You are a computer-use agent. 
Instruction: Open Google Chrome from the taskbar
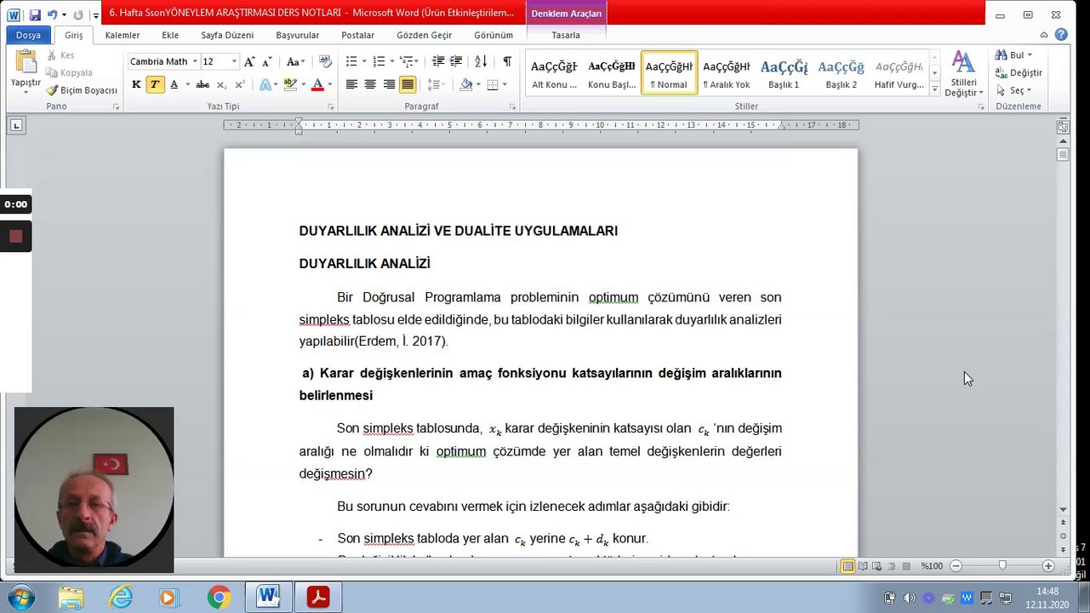219,598
